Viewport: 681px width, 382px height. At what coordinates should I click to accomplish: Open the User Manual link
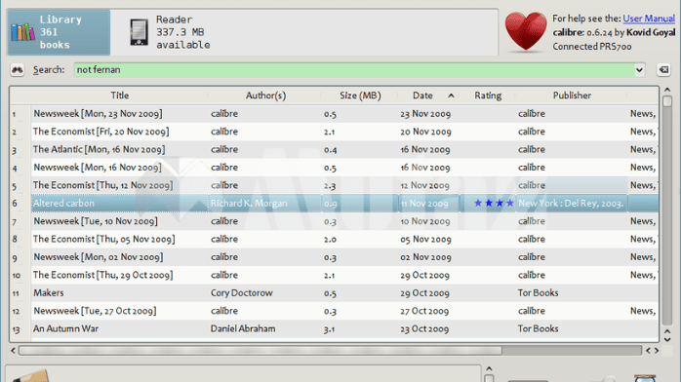(649, 19)
